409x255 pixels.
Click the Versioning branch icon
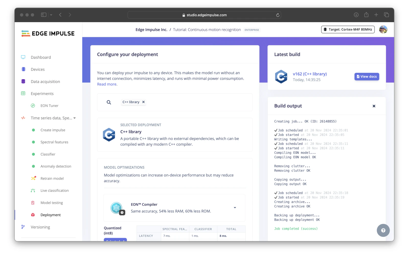pos(23,227)
